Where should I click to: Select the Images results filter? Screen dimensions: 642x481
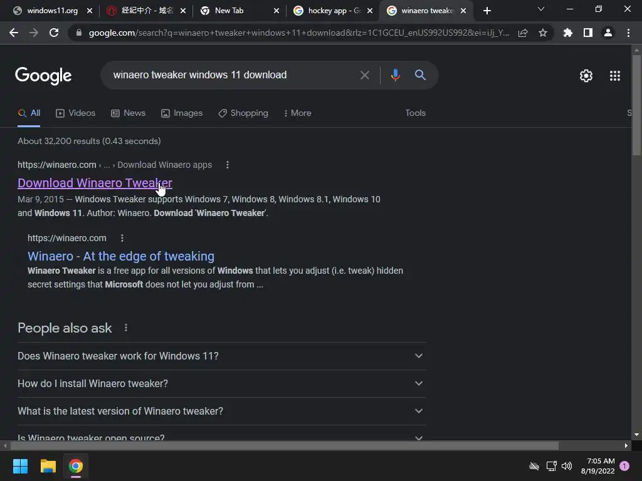point(182,113)
